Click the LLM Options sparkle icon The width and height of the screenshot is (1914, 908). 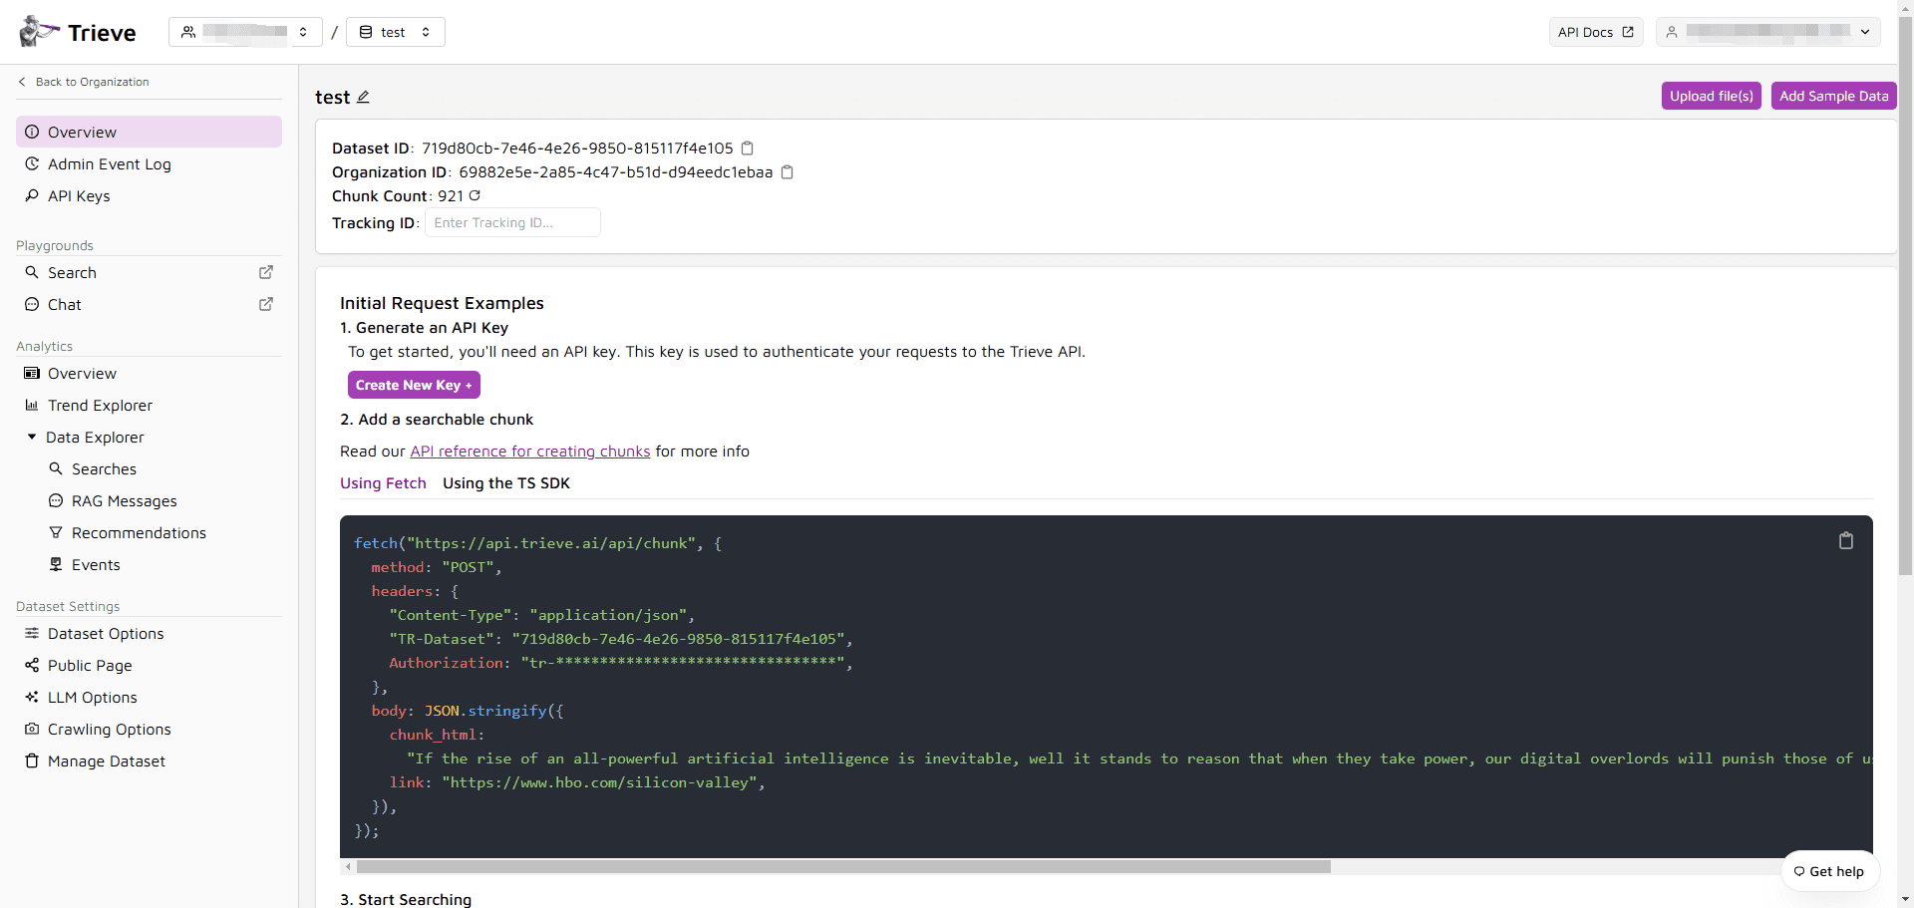pyautogui.click(x=32, y=697)
